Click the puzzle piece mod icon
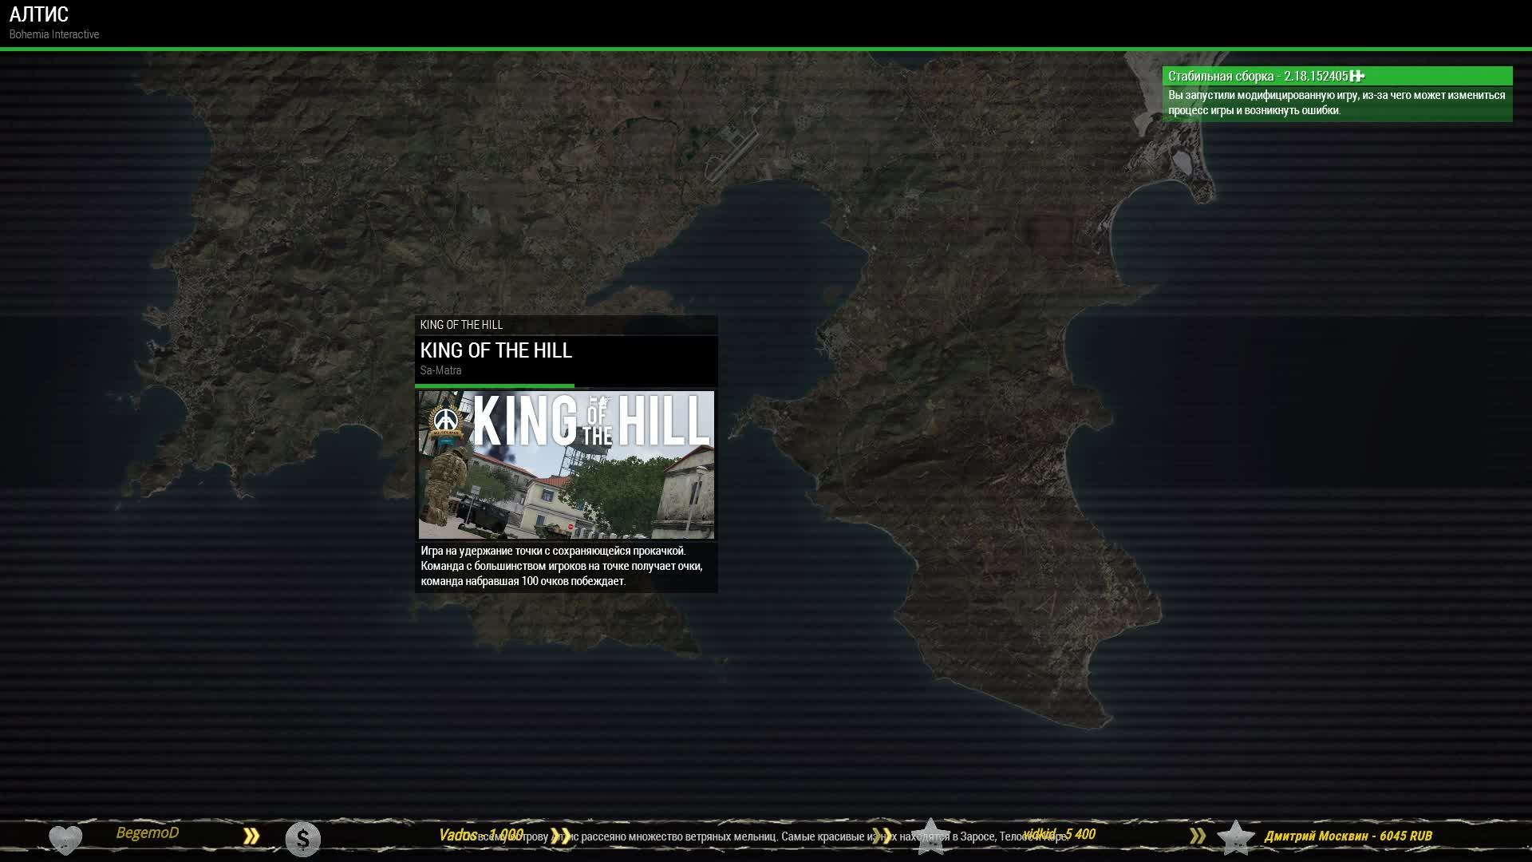1532x862 pixels. click(1357, 76)
